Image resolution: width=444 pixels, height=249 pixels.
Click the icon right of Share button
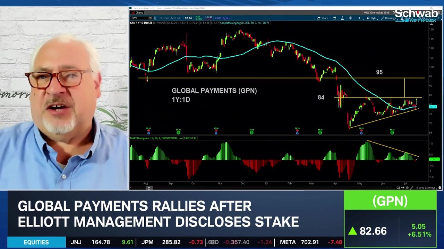[x=334, y=18]
